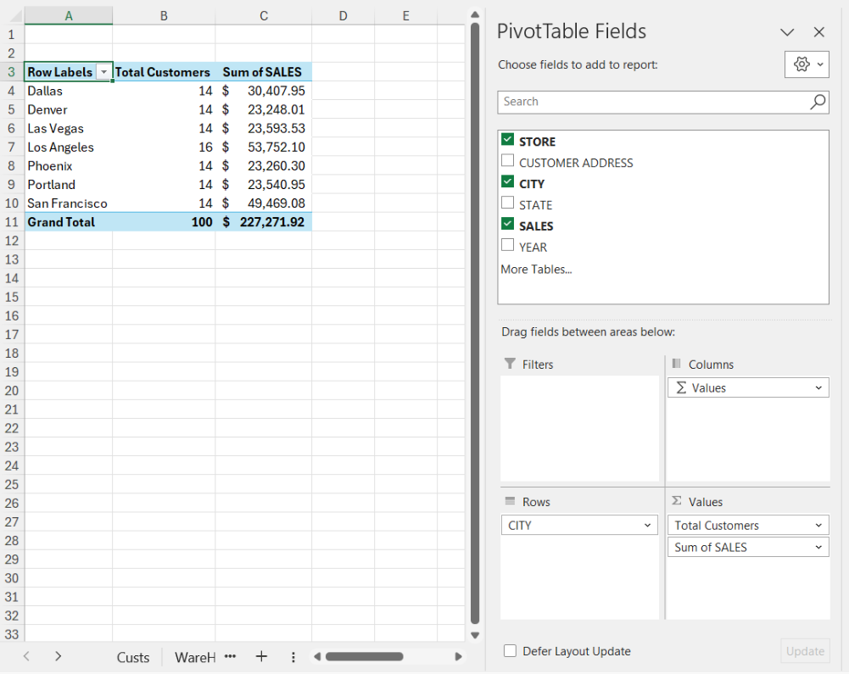
Task: Collapse the task pane options chevron
Action: point(787,32)
